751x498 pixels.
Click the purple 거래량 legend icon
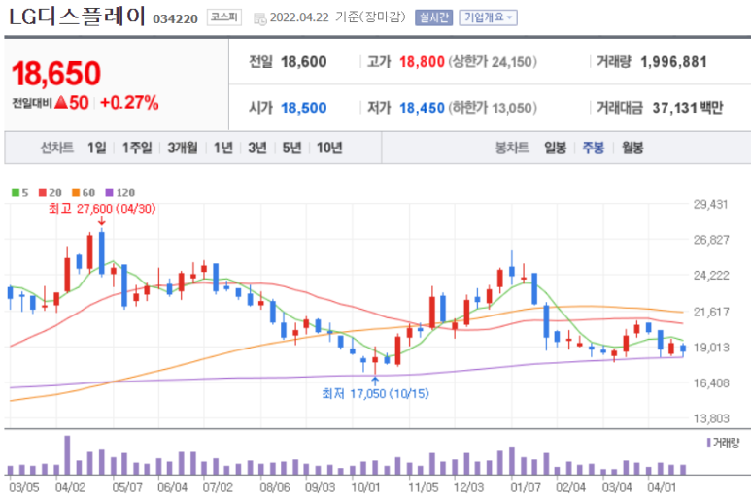(x=708, y=442)
